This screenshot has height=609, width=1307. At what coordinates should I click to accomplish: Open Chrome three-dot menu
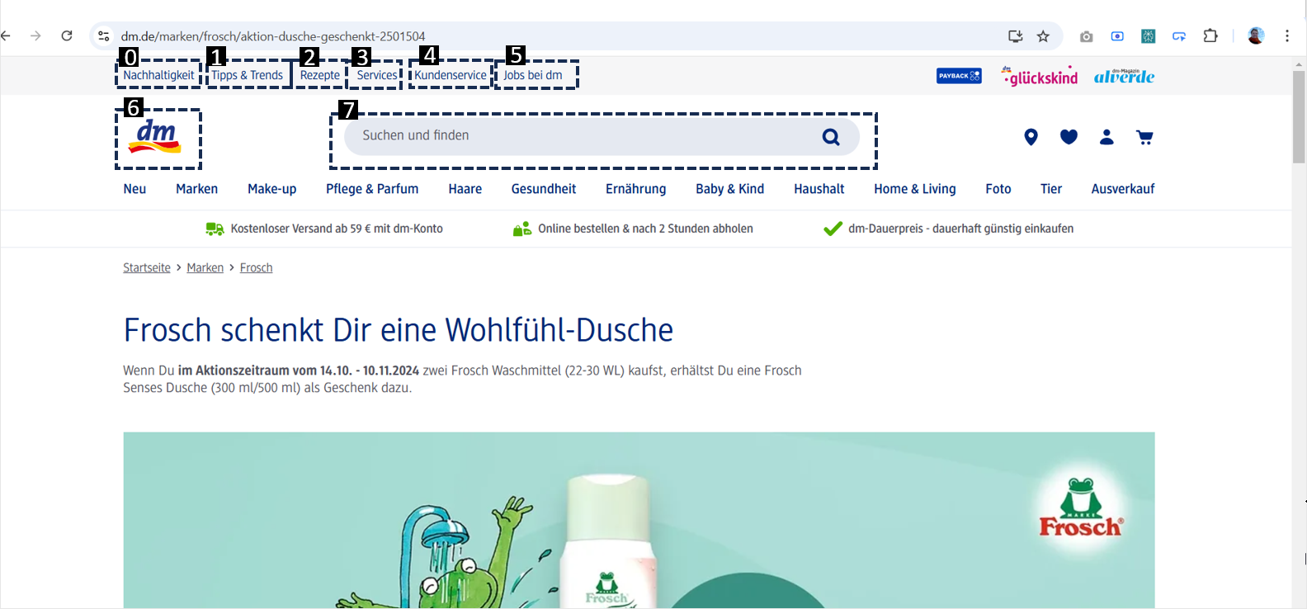click(x=1286, y=36)
